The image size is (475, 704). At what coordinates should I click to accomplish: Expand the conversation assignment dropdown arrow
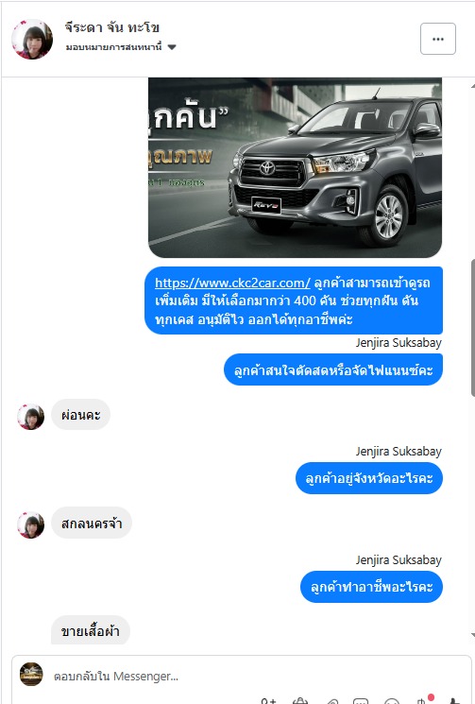pos(172,47)
